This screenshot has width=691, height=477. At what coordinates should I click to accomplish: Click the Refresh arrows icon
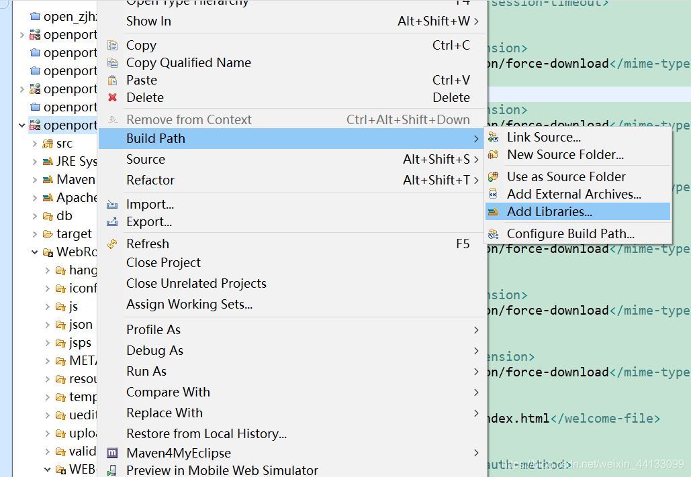point(112,244)
